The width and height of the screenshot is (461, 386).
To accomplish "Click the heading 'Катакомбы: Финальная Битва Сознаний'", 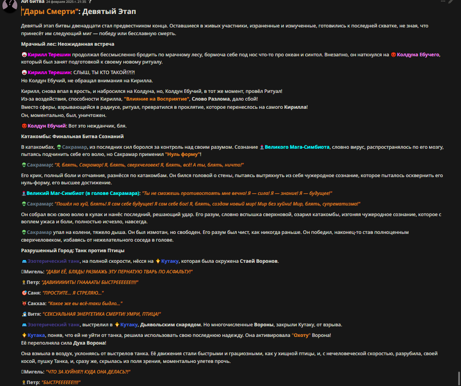I will [72, 136].
